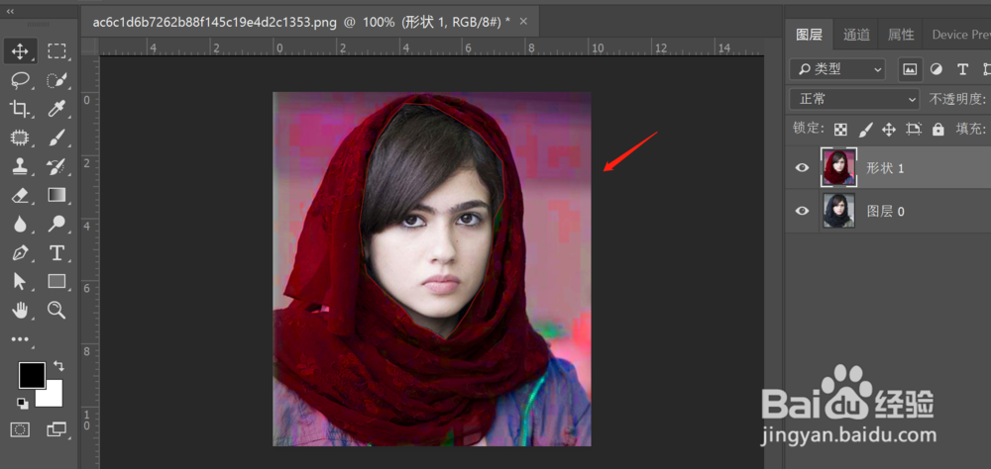Select the Move tool
The width and height of the screenshot is (991, 469).
tap(20, 51)
